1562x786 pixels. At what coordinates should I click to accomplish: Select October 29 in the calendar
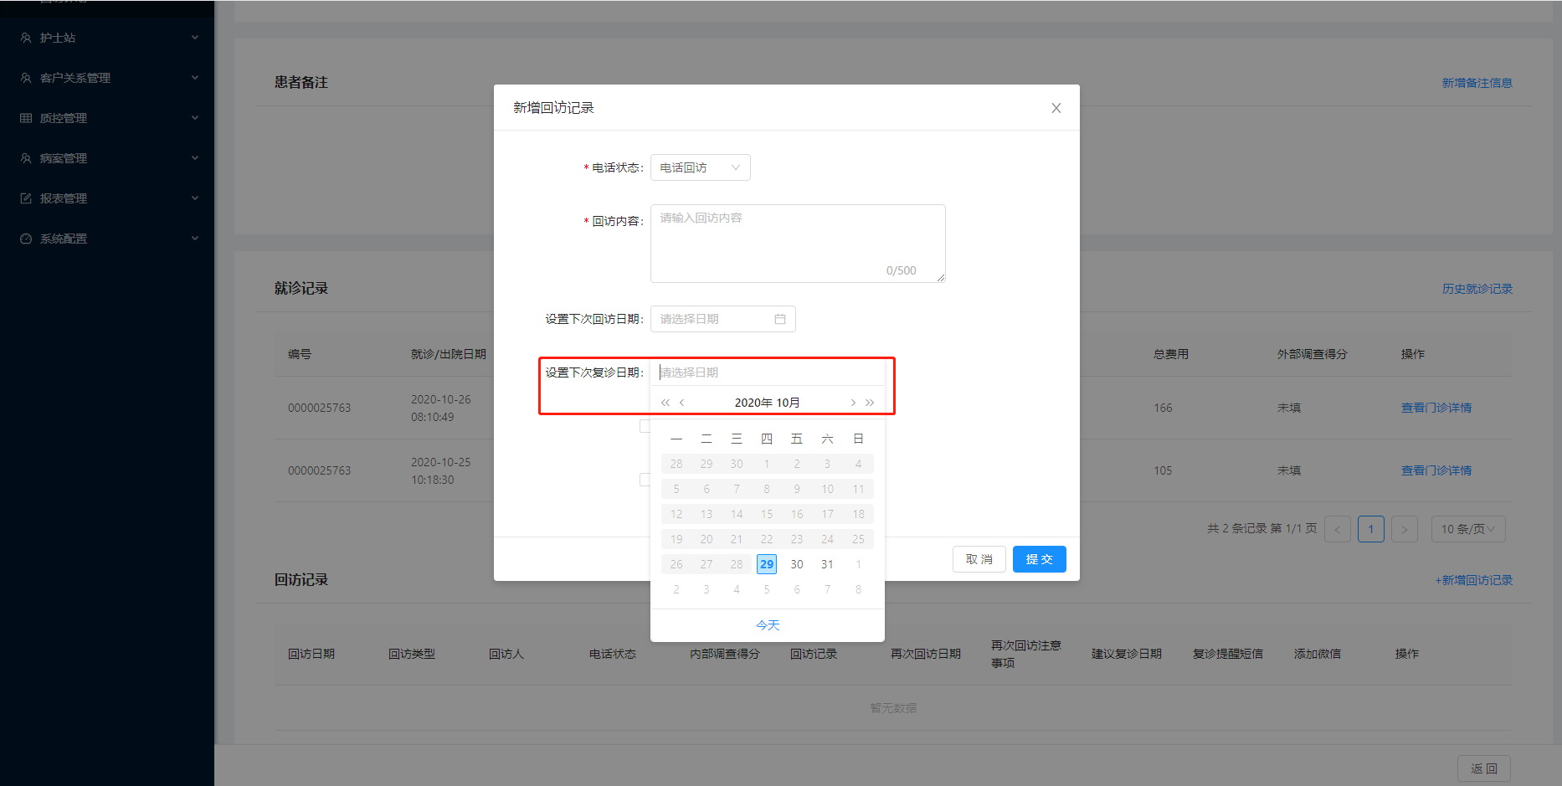pos(767,564)
